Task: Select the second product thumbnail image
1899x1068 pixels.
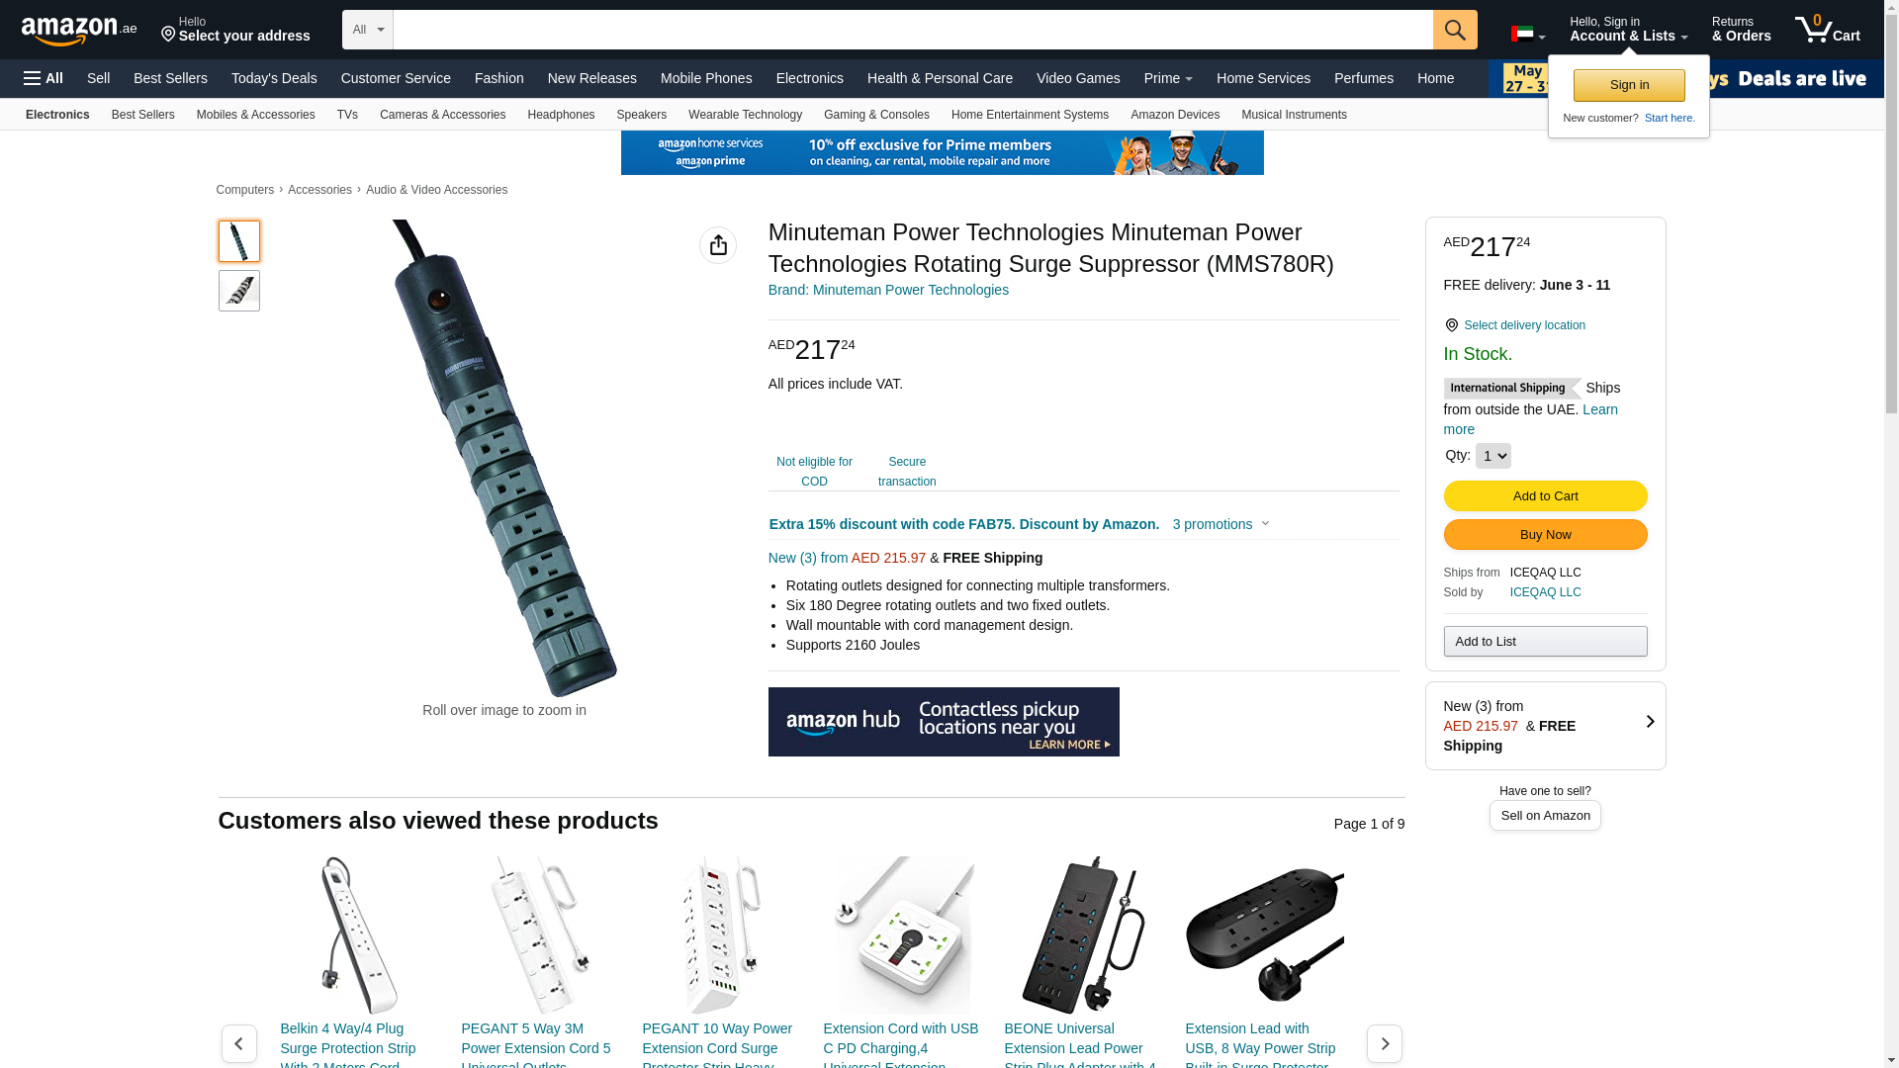Action: click(x=239, y=291)
